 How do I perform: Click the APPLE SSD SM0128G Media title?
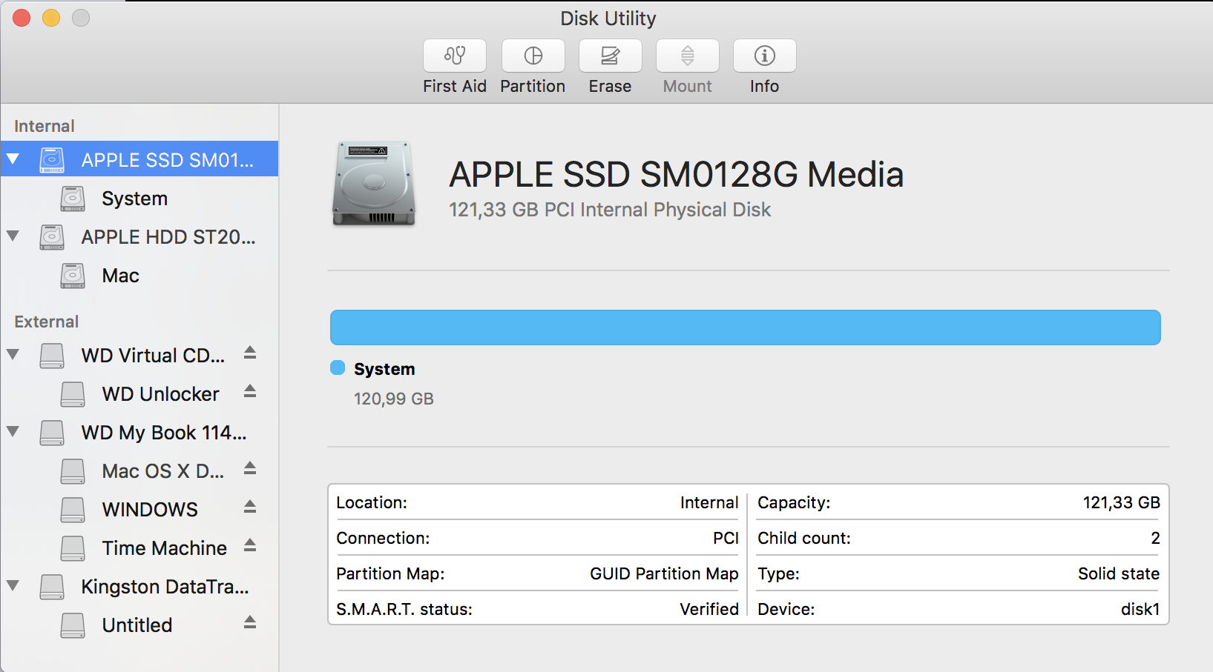[x=676, y=174]
